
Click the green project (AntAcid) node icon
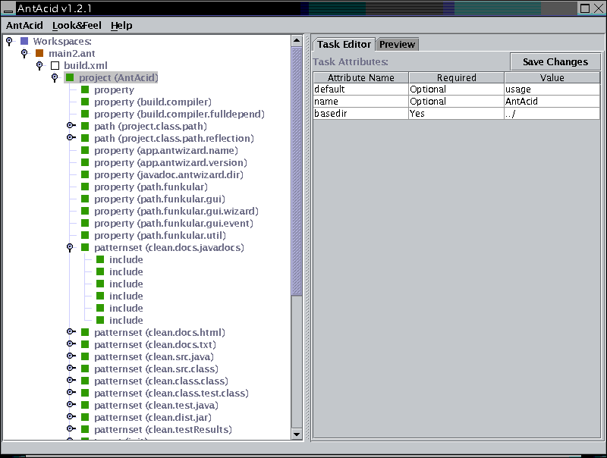pos(70,77)
